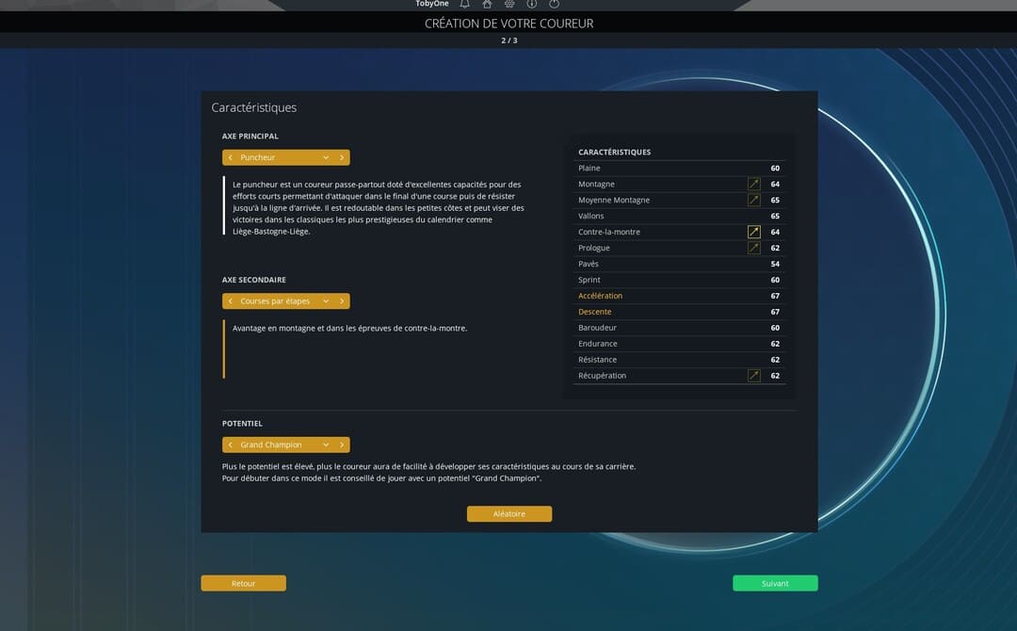Click the Retour button

point(243,584)
